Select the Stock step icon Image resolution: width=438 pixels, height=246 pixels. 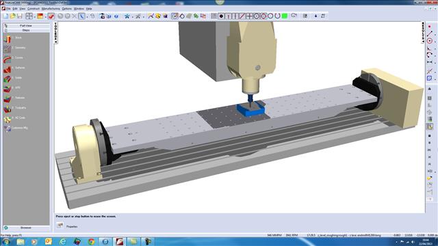tap(8, 39)
